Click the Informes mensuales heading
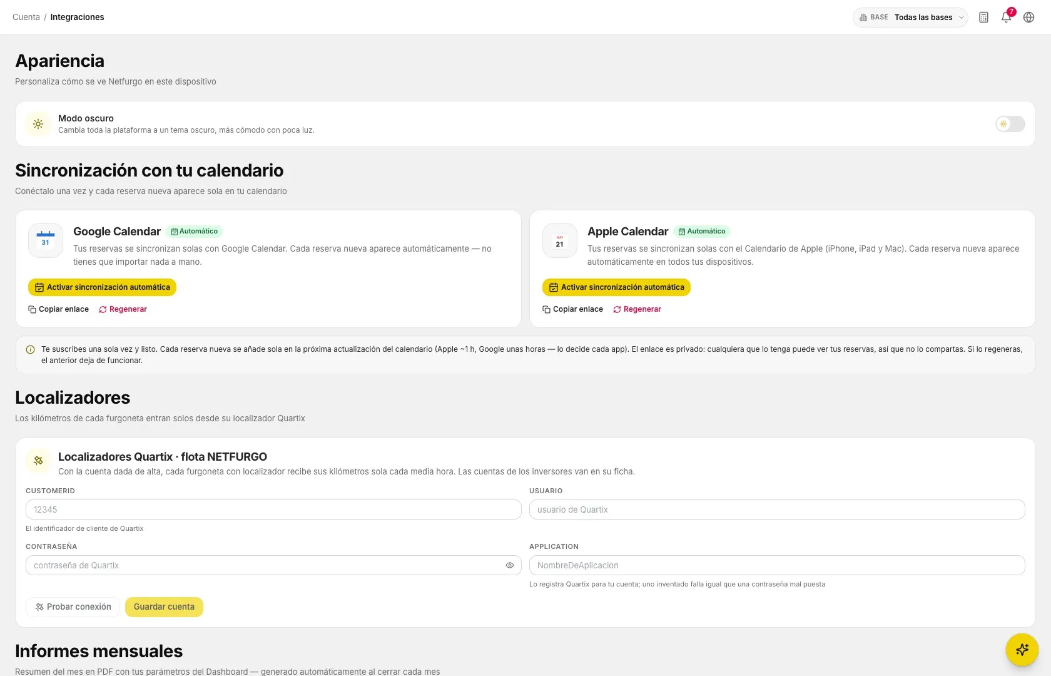Screen dimensions: 1051x676 [99, 651]
